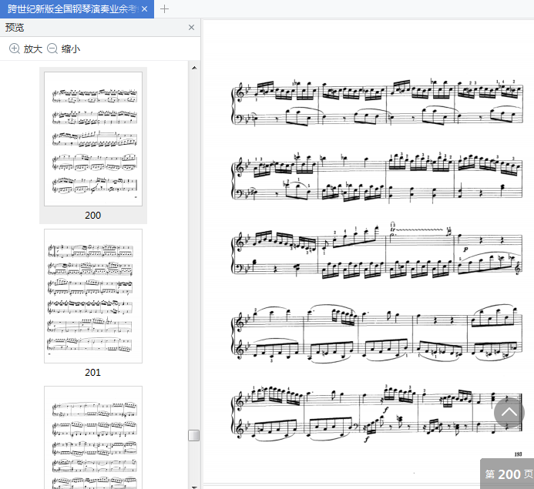
Task: Close the 预览 preview panel
Action: click(x=191, y=28)
